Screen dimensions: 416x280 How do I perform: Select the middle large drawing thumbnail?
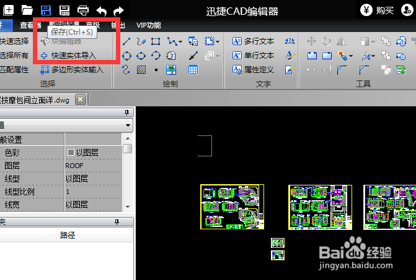(x=320, y=207)
